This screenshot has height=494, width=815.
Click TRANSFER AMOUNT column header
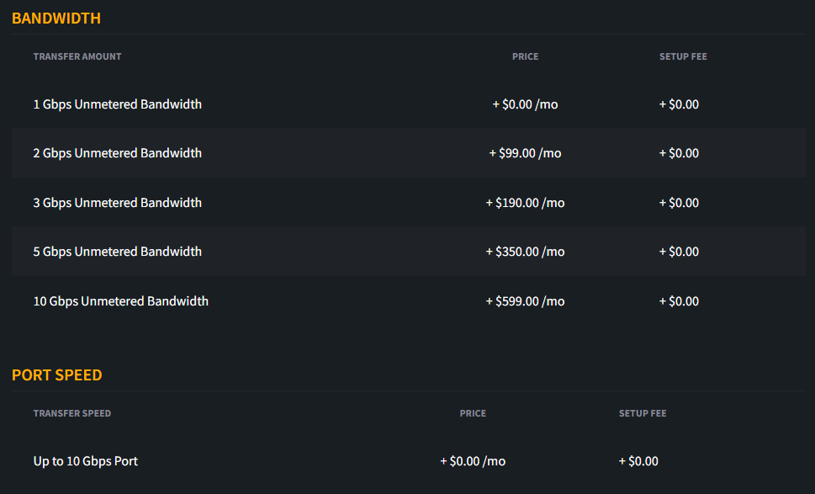click(x=77, y=56)
